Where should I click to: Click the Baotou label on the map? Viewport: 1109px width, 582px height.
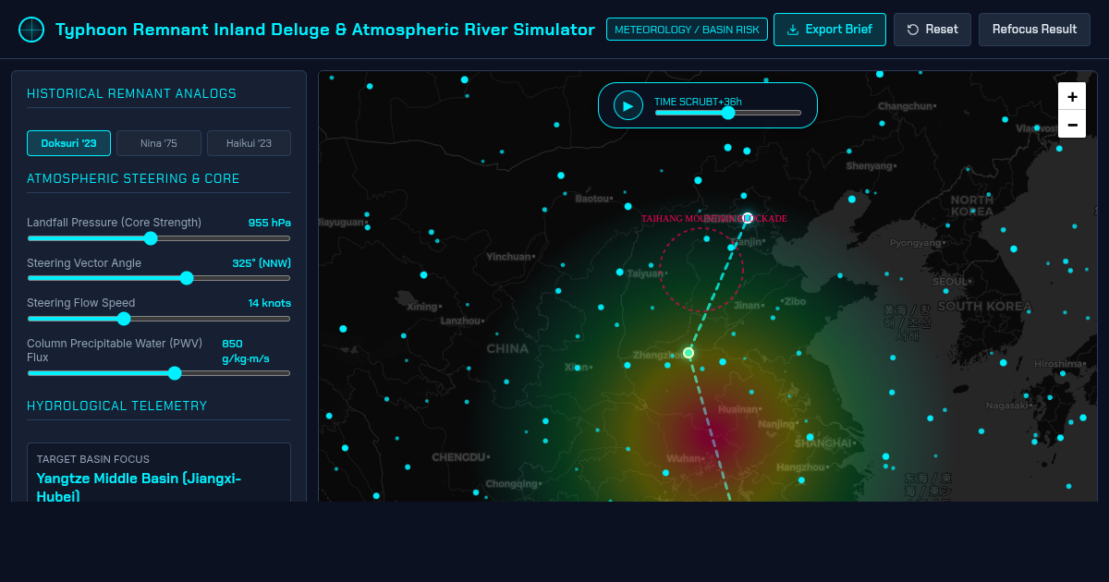(x=592, y=198)
